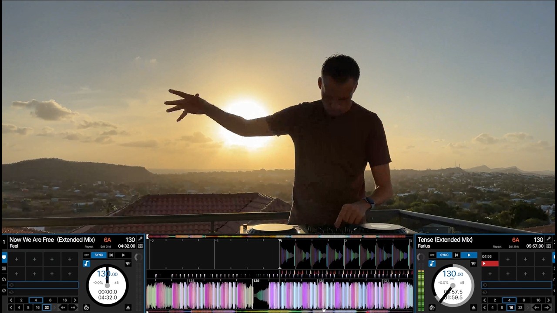Jump to previous track on deck 1
Screen dimensions: 557x313
(x=111, y=255)
